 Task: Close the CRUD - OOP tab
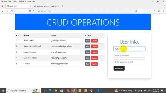tap(31, 6)
